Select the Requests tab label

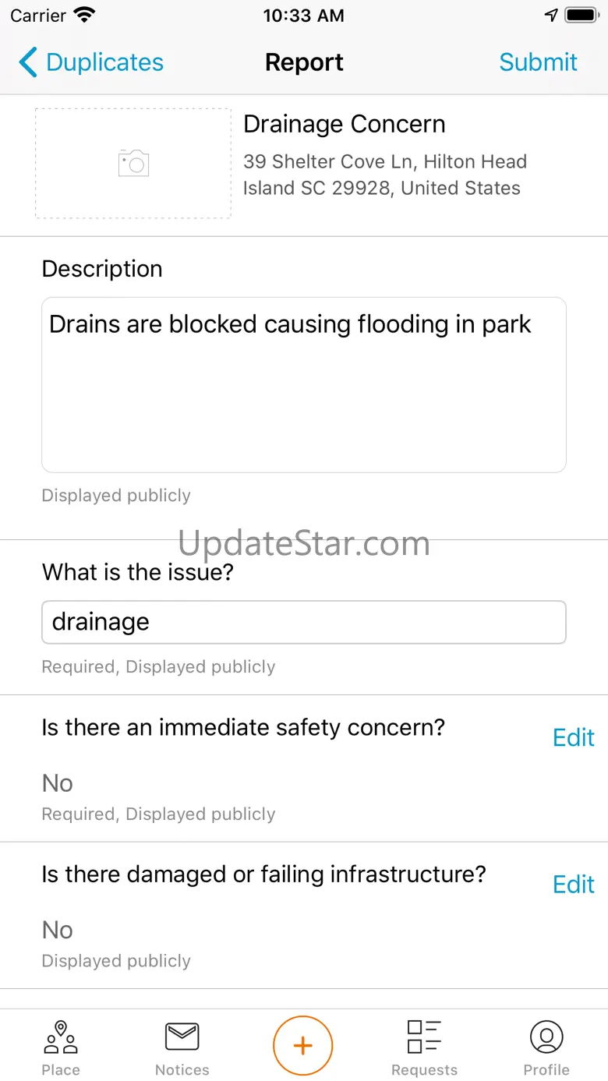click(x=425, y=1070)
